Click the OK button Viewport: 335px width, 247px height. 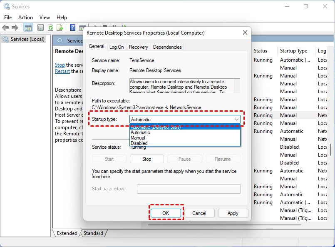point(166,213)
